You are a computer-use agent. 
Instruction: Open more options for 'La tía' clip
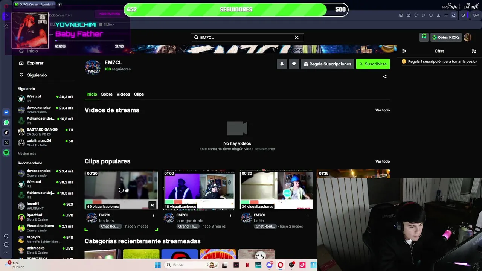point(308,215)
